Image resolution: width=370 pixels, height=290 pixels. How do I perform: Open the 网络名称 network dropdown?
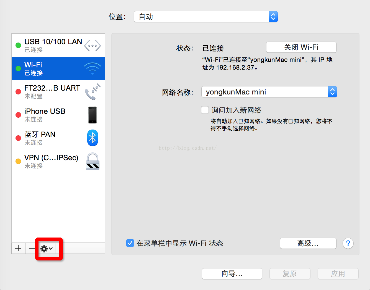(269, 92)
